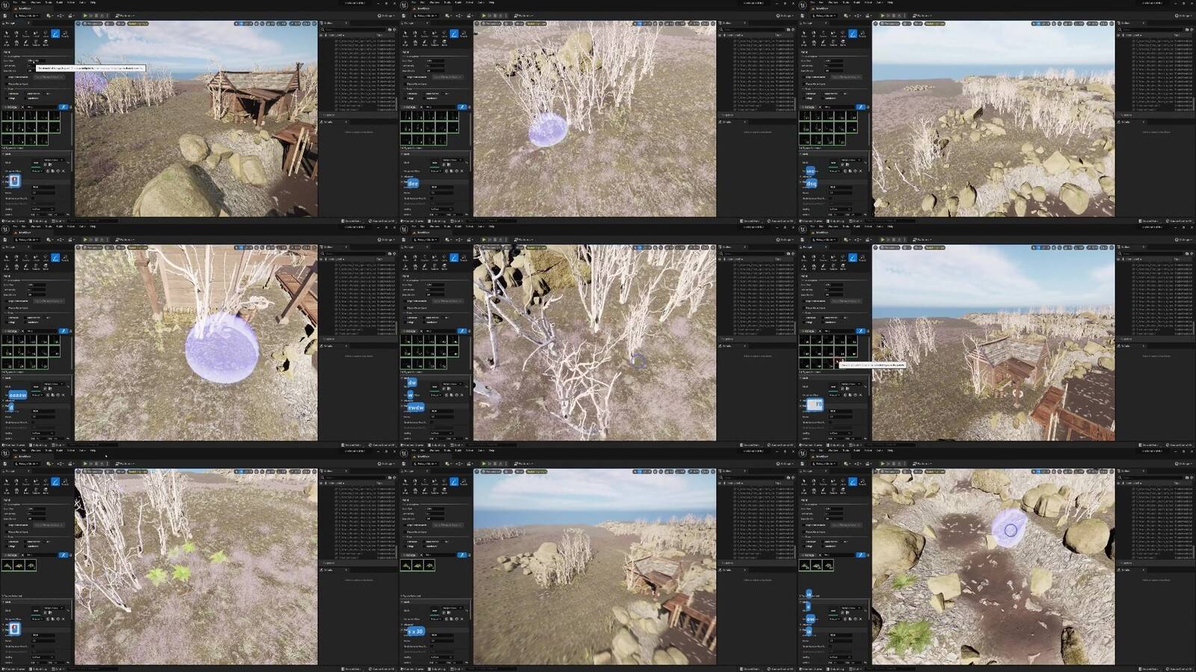Viewport: 1196px width, 672px height.
Task: Click the blue foliage paint filter icon in the large purple sphere editor
Action: (x=63, y=331)
